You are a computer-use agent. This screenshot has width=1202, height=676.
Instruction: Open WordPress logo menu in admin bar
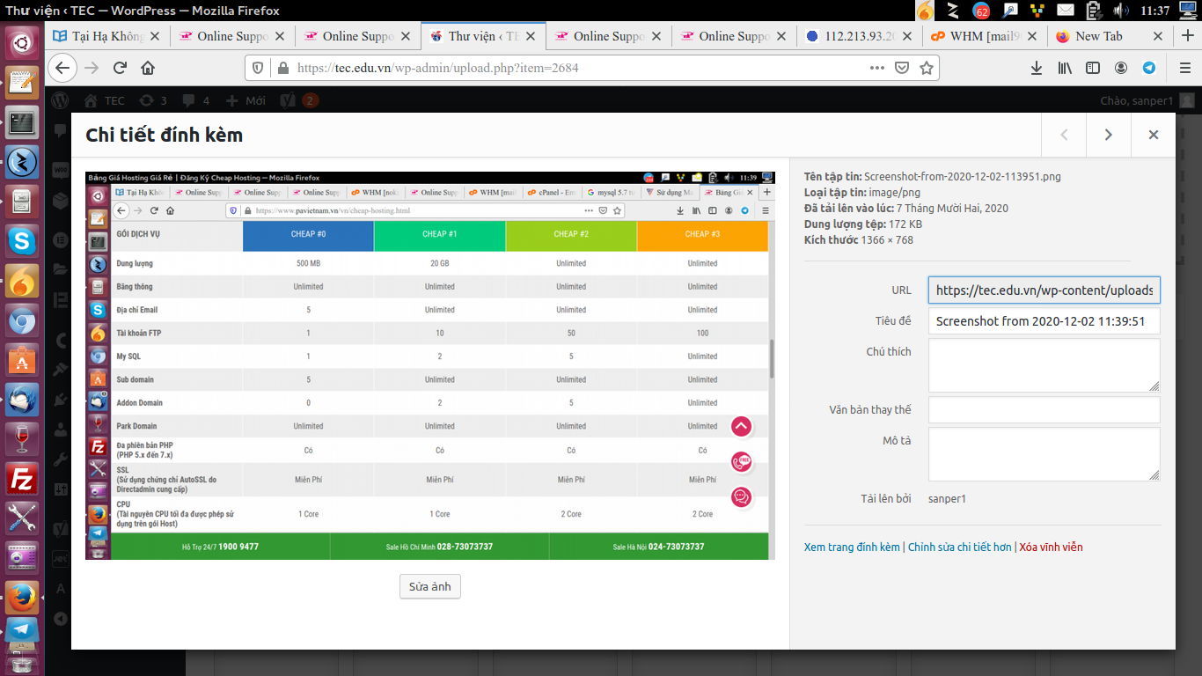point(60,100)
